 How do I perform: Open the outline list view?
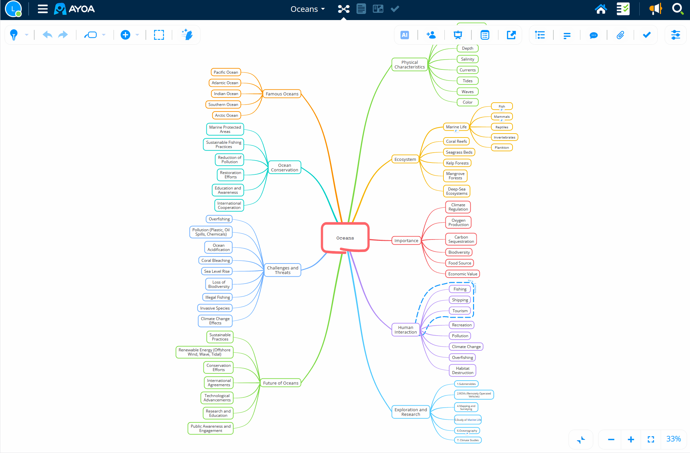pos(540,35)
